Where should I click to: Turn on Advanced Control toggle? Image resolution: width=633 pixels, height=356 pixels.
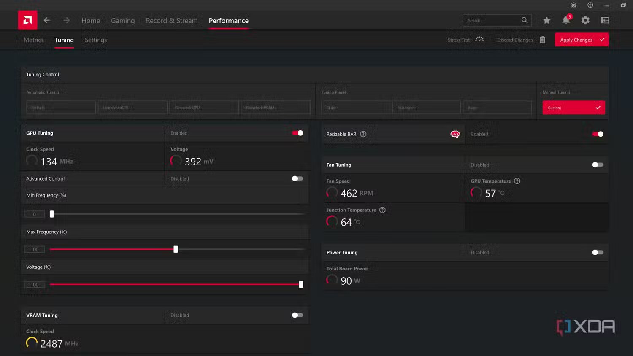298,179
